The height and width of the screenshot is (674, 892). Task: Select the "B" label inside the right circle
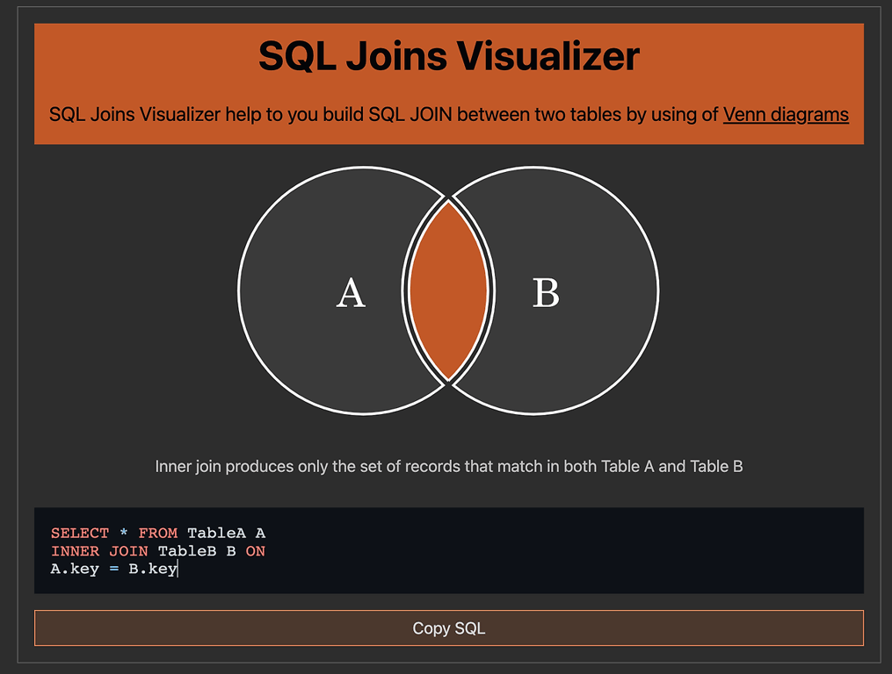pyautogui.click(x=547, y=293)
